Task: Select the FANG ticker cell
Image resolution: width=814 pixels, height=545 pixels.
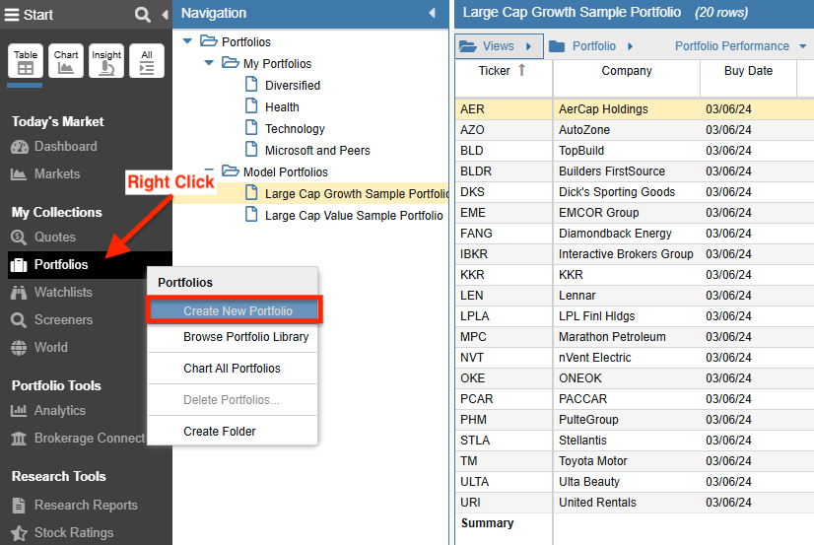Action: click(504, 234)
